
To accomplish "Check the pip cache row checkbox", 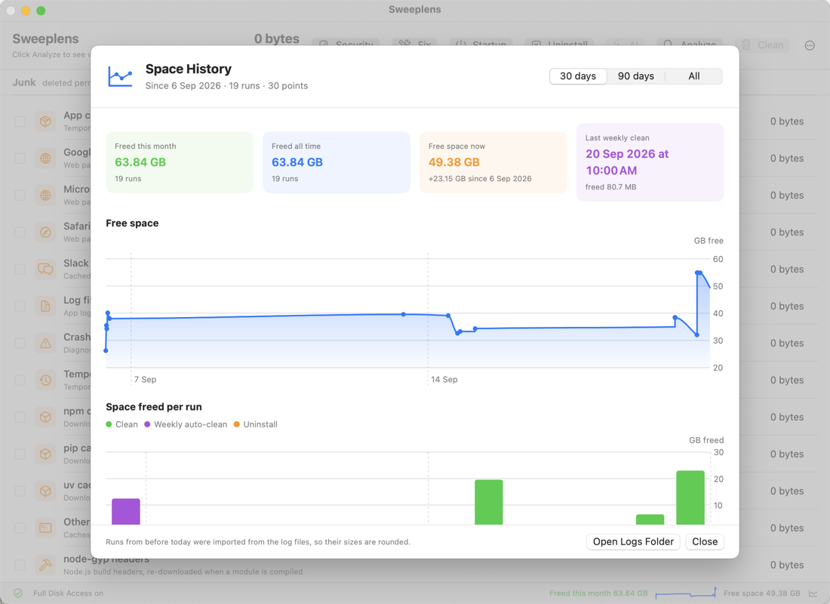I will tap(20, 454).
